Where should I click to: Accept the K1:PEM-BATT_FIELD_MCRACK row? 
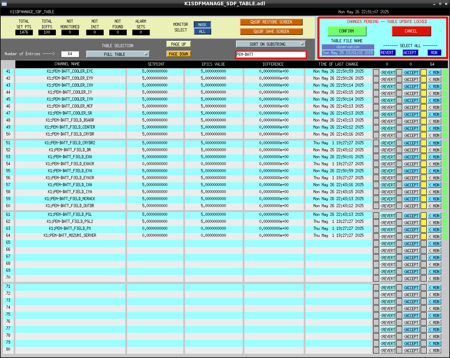[x=411, y=199]
